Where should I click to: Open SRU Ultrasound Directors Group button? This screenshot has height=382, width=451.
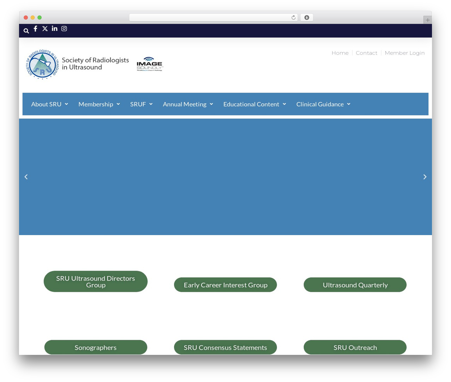click(95, 282)
